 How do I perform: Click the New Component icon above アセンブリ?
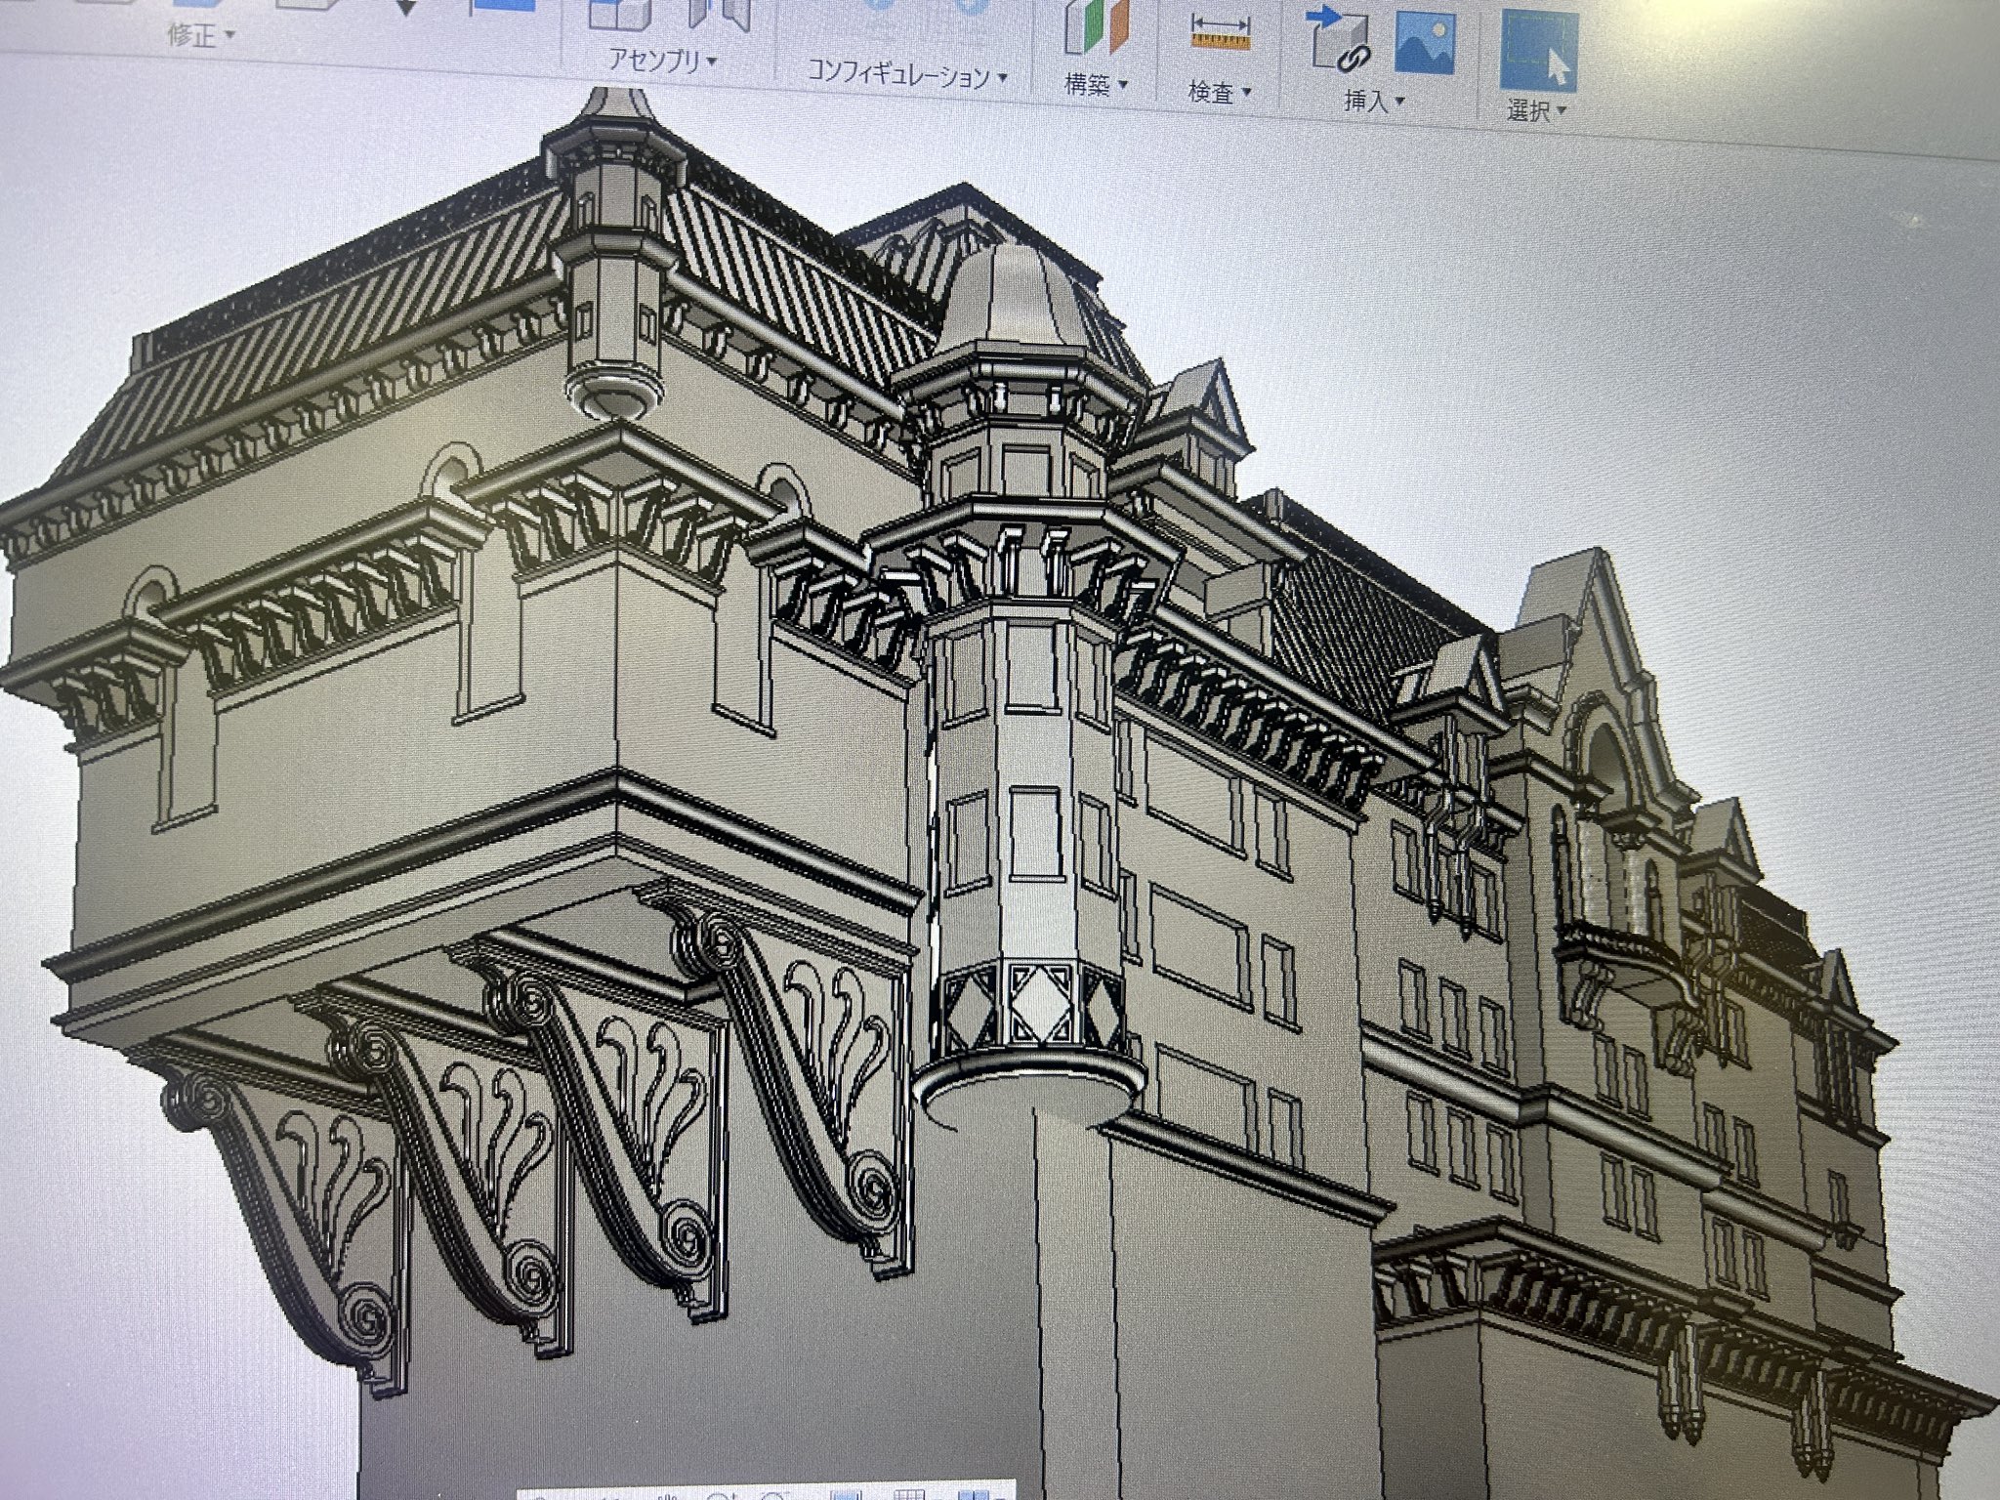(621, 14)
